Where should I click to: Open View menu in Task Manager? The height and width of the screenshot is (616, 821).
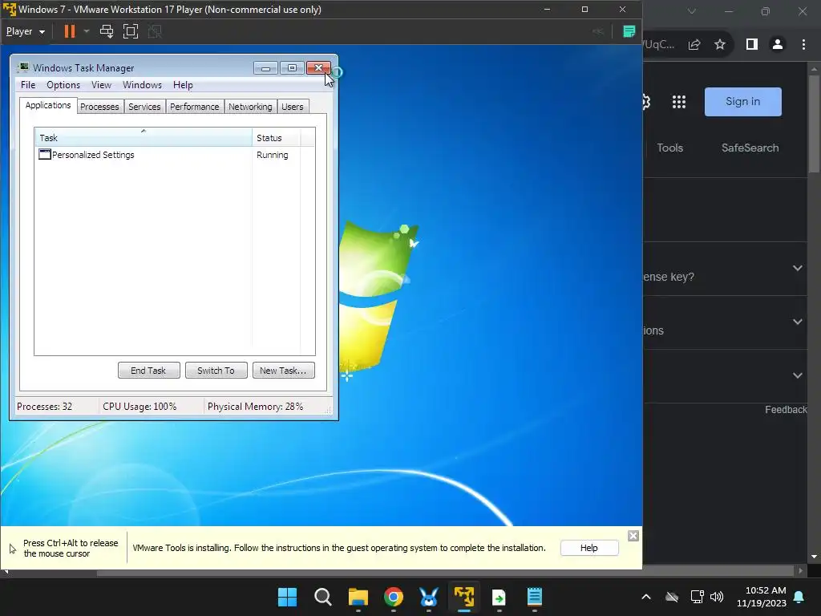[x=101, y=85]
